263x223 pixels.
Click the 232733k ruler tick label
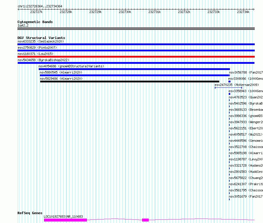coord(214,12)
